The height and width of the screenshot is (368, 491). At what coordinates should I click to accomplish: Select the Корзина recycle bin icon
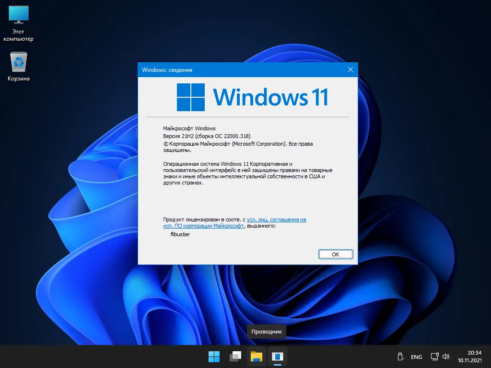point(19,67)
